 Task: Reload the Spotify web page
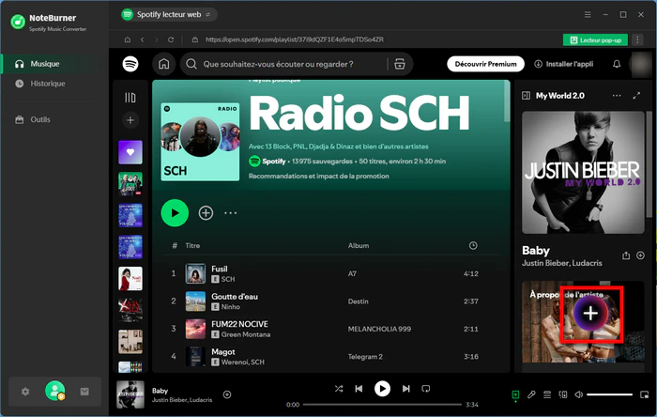171,39
